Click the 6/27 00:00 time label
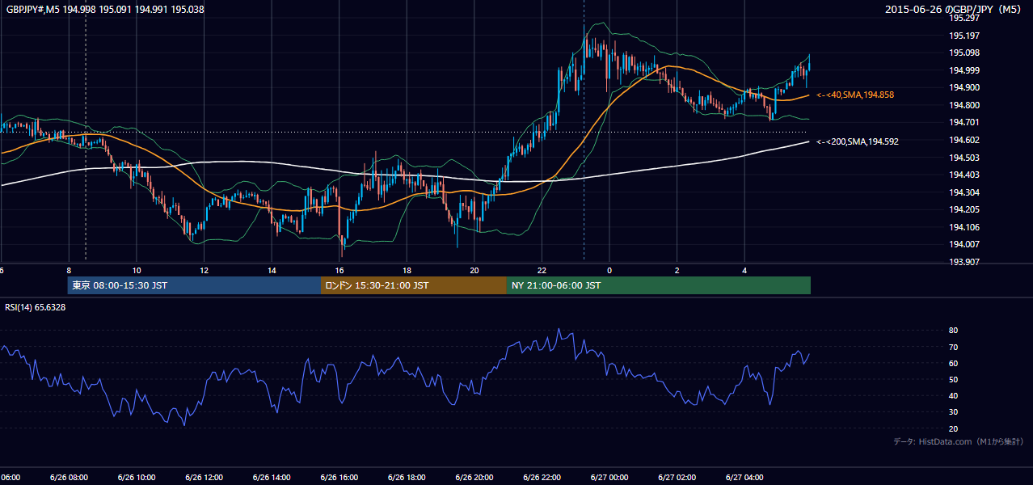 609,478
